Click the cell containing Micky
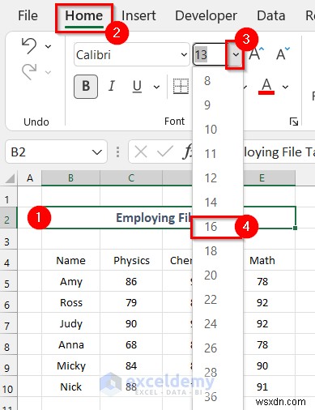Image resolution: width=315 pixels, height=410 pixels. [x=70, y=365]
